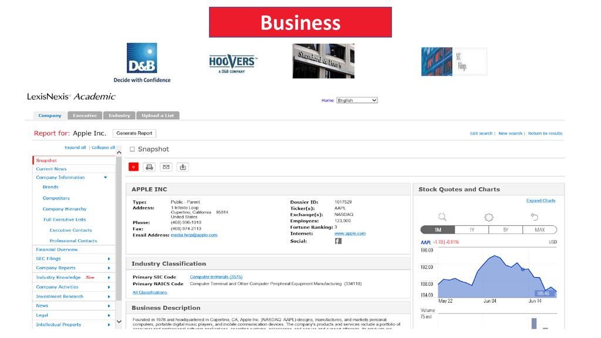Expand the Industry Knowledge arrow
The image size is (601, 338).
tap(109, 278)
